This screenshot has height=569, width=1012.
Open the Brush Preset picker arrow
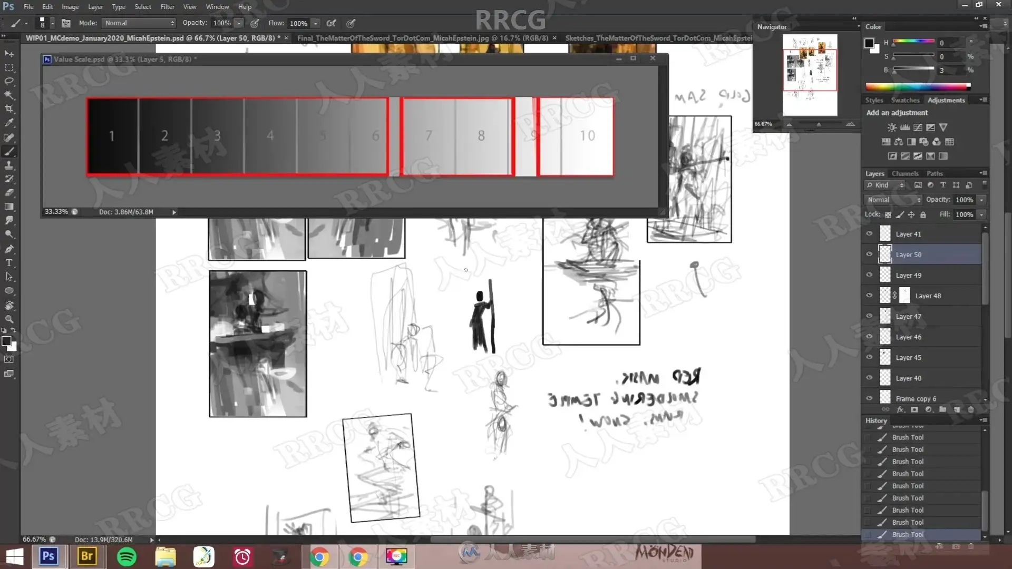52,23
